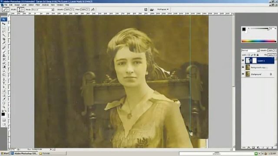Select the Crop tool
Viewport: 278px width, 156px height.
4,39
